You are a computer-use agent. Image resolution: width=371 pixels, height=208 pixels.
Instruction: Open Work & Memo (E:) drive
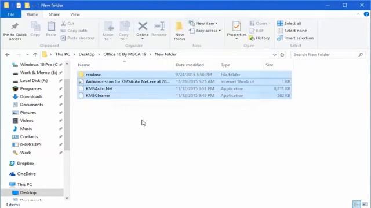[35, 73]
